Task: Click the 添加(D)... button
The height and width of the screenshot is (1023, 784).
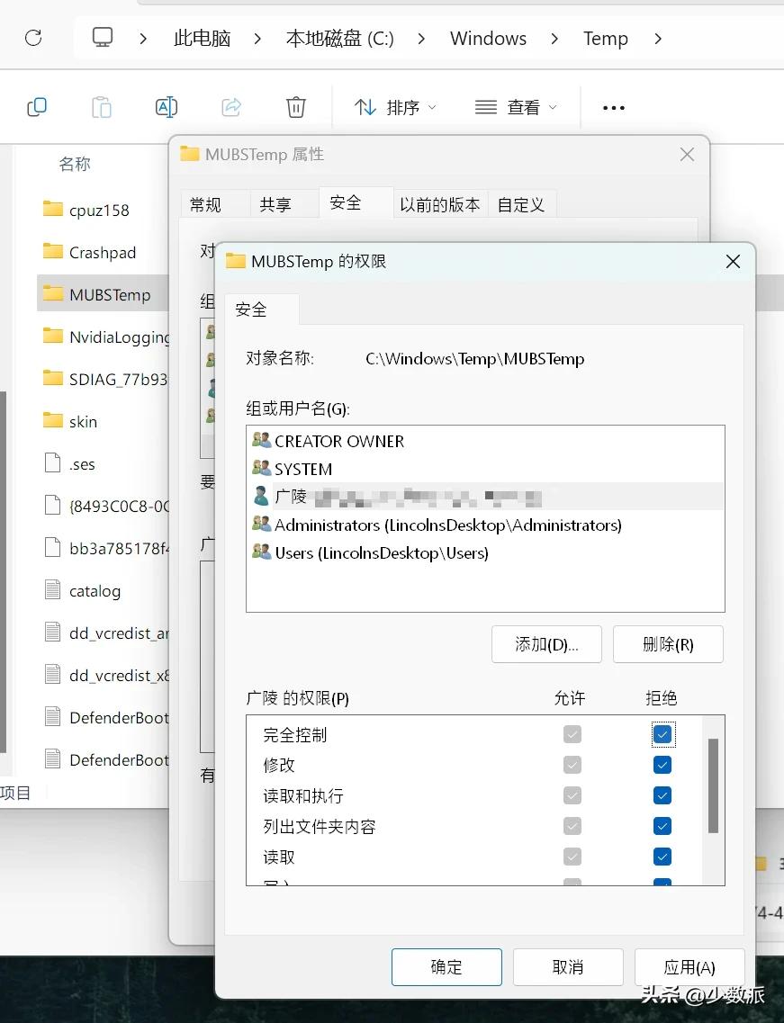Action: point(546,644)
